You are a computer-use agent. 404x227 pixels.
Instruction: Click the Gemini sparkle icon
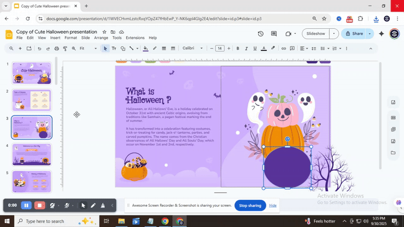point(381,34)
